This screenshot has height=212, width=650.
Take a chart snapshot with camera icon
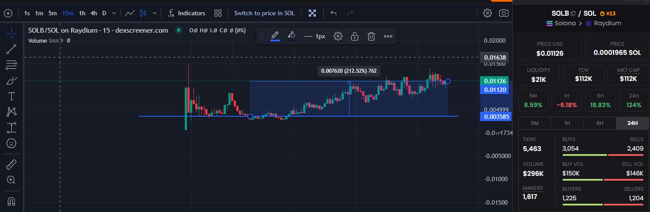click(504, 13)
